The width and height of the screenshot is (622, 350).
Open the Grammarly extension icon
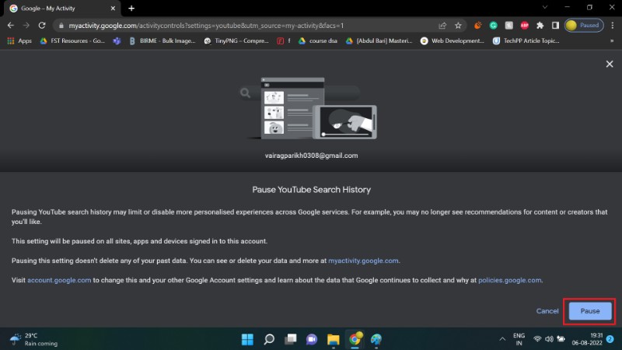click(x=494, y=26)
